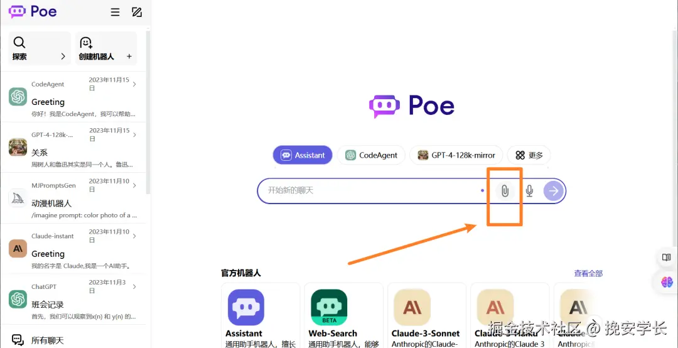The height and width of the screenshot is (348, 678).
Task: Select the Assistant bot tab
Action: point(302,155)
